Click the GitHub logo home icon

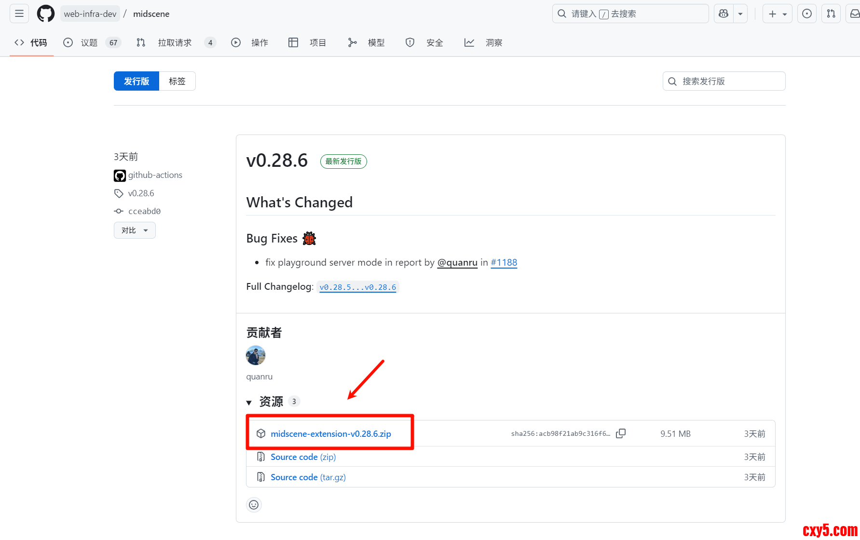46,13
